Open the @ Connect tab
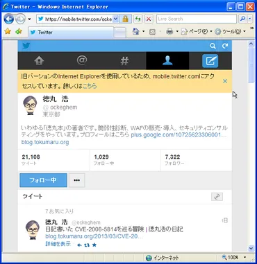257x264 pixels. pyautogui.click(x=82, y=61)
